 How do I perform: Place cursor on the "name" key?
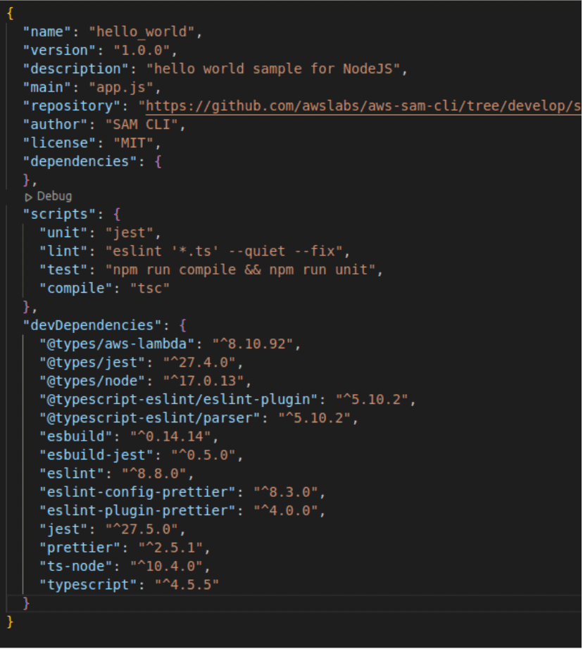point(46,32)
